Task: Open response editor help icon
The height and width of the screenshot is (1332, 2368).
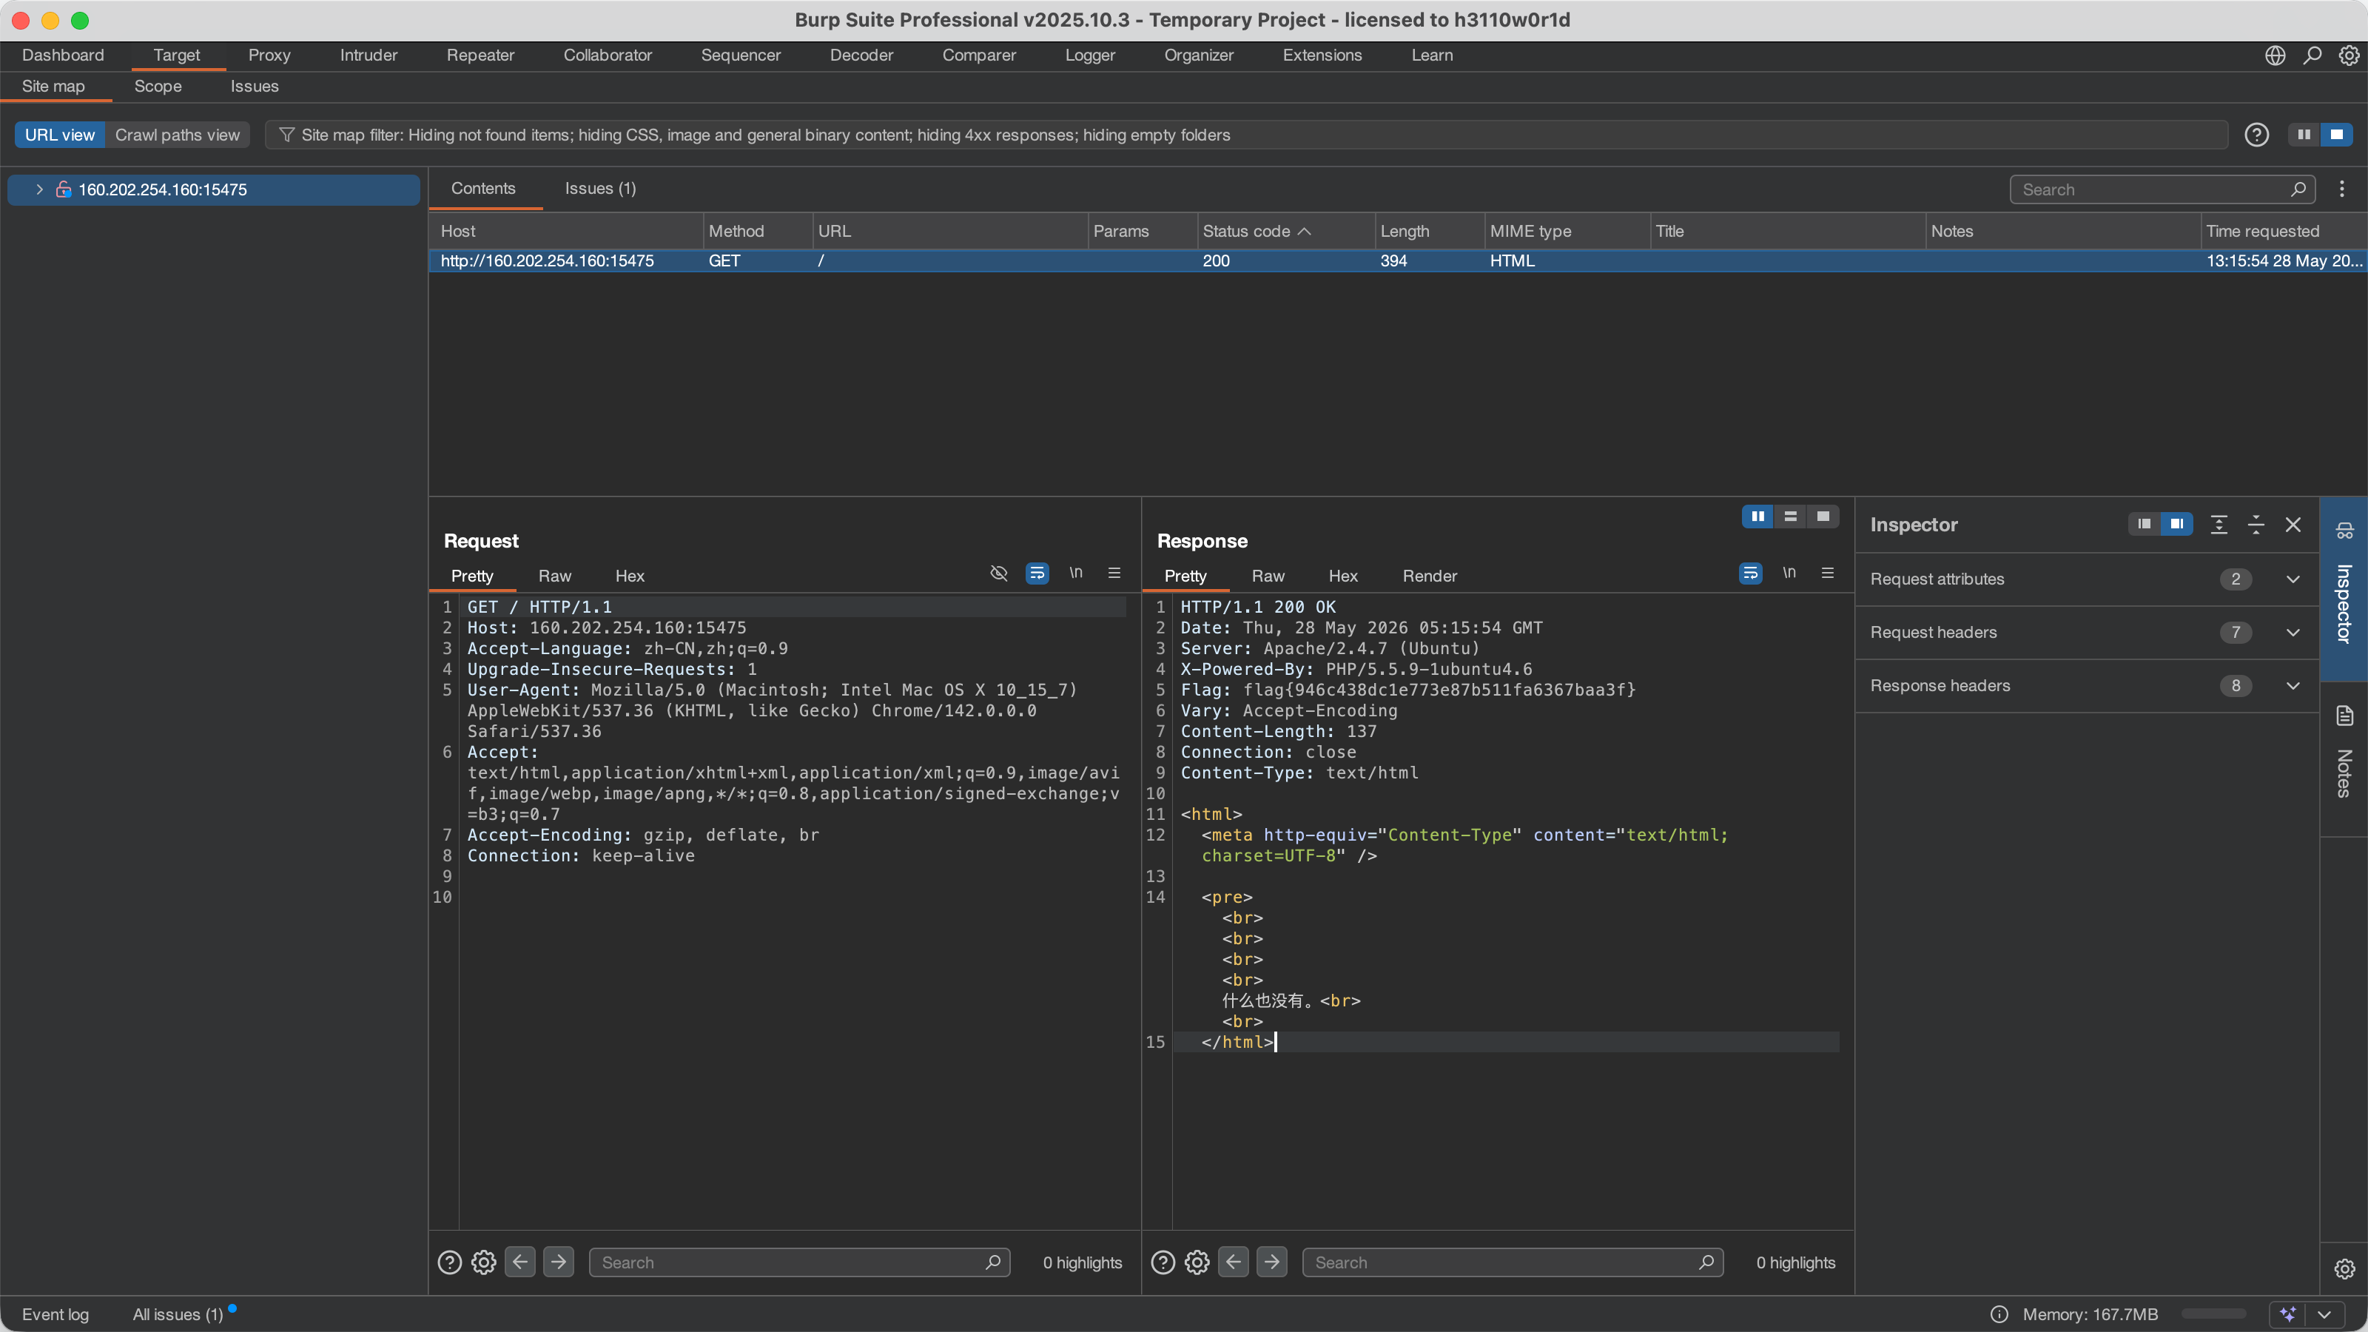Action: click(1163, 1262)
